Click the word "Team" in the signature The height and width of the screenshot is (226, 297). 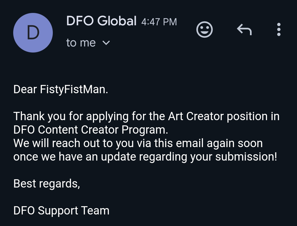coord(95,211)
